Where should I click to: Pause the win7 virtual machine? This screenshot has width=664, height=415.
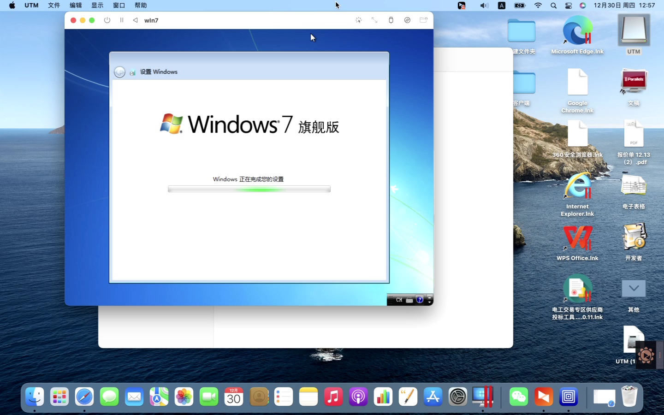tap(122, 20)
